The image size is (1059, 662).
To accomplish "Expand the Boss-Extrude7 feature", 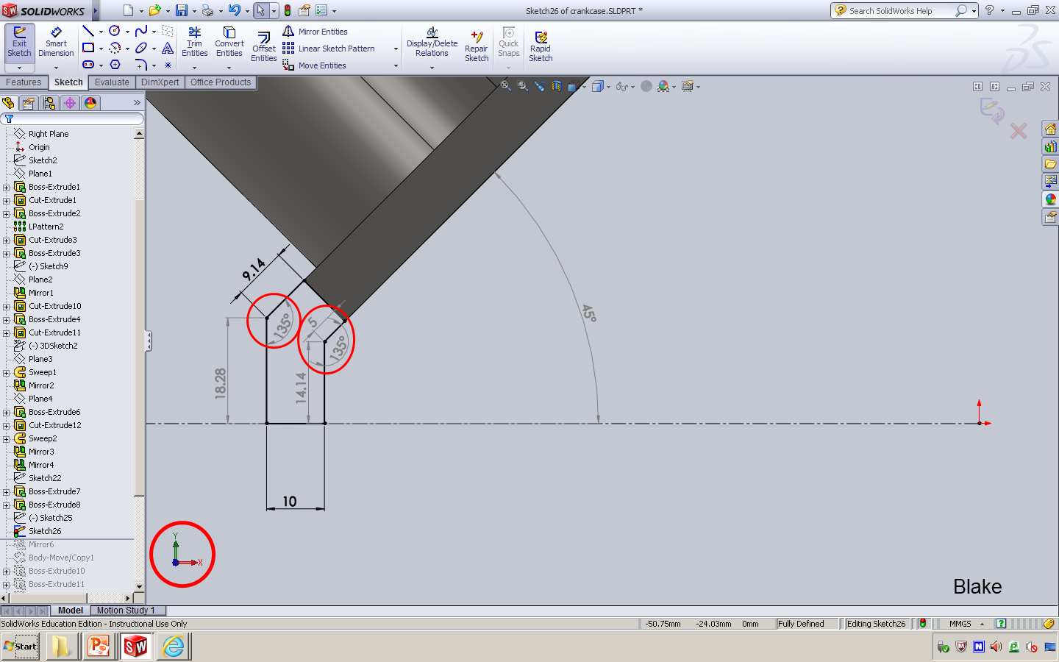I will 7,492.
